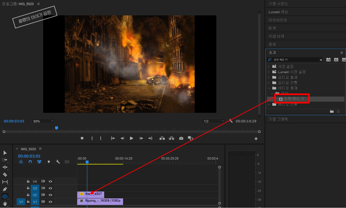
Task: Export a frame with the camera icon
Action: pyautogui.click(x=181, y=138)
